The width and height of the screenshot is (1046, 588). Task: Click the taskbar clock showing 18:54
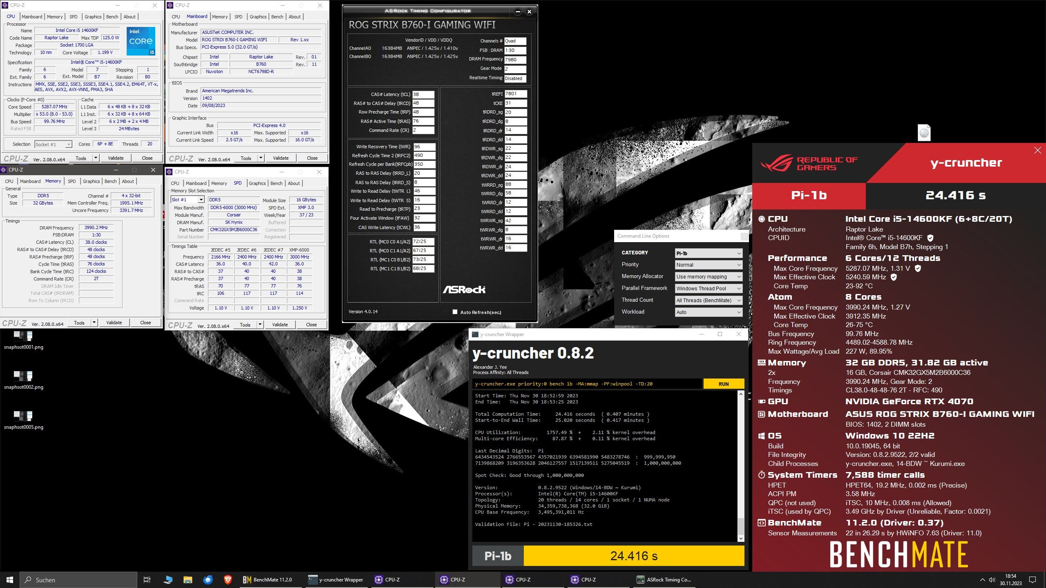click(1011, 579)
